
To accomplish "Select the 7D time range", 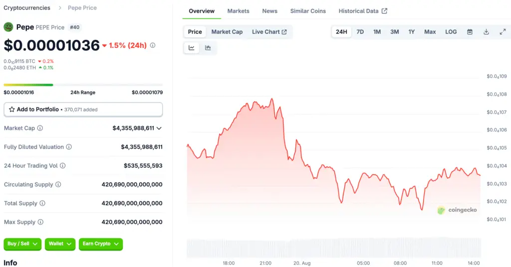I will [360, 32].
